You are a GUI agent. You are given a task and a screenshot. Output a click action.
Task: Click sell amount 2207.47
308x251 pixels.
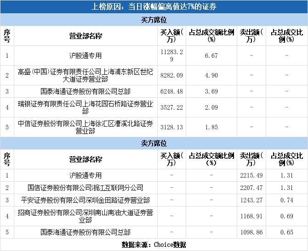click(x=251, y=188)
